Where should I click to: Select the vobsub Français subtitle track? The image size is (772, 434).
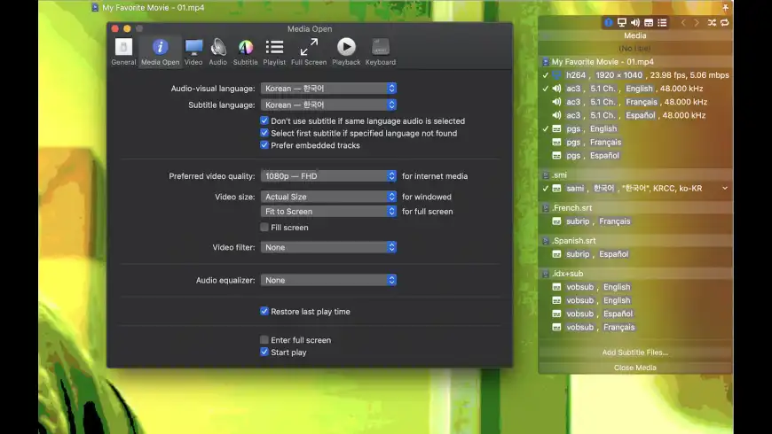(635, 327)
